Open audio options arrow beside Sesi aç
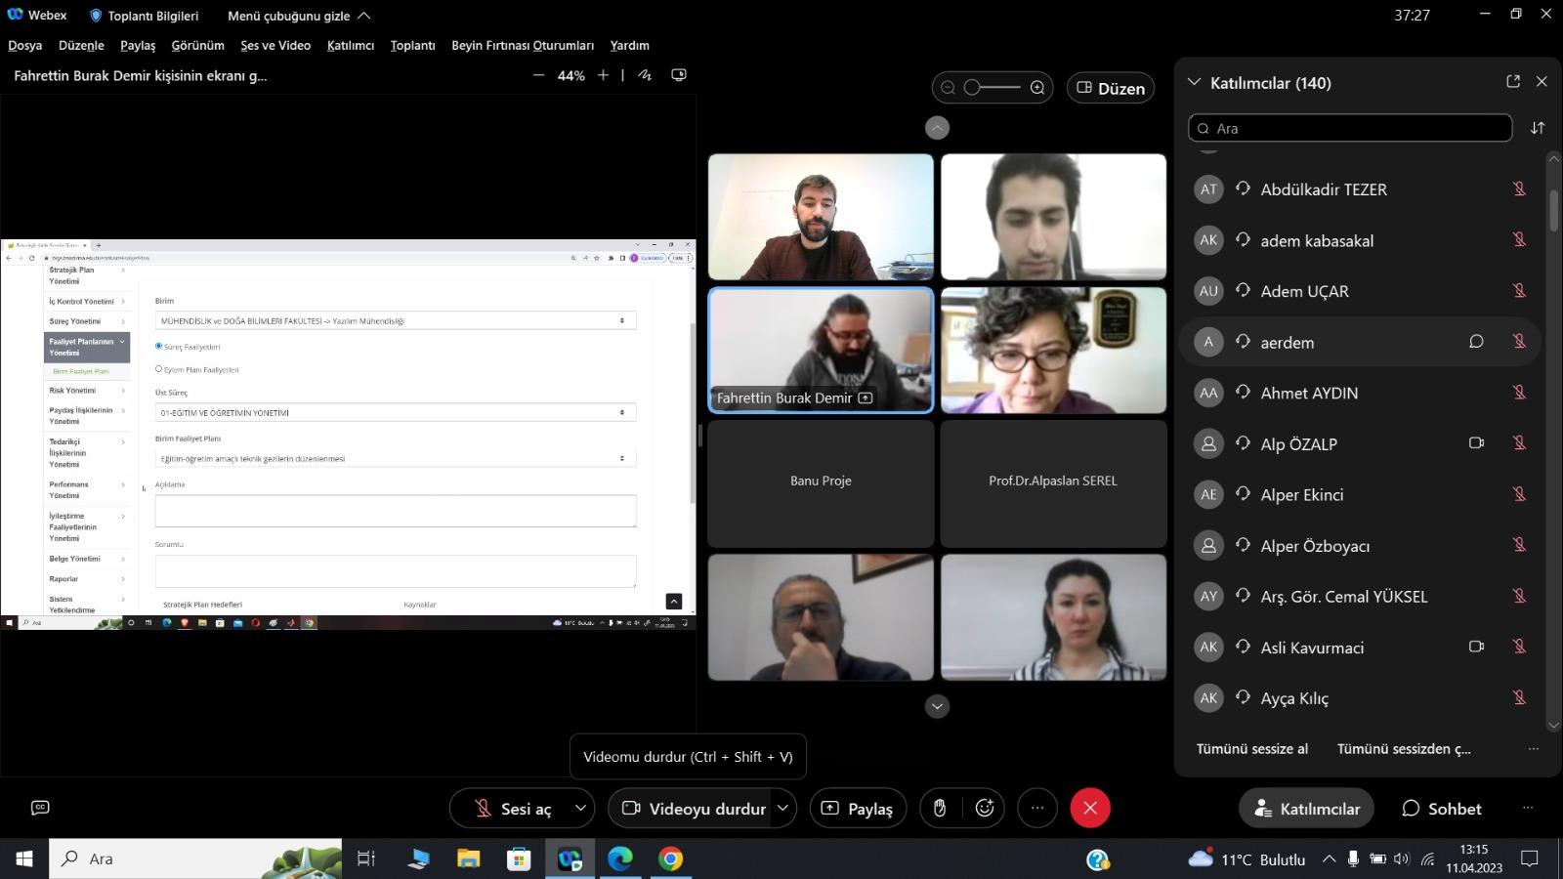 click(580, 808)
